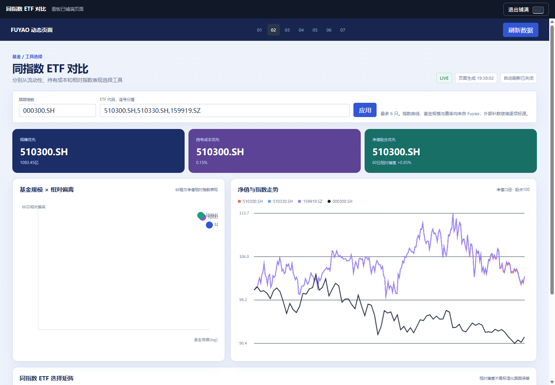Viewport: 555px width, 385px height.
Task: Toggle the 510300.SH legend entry
Action: [250, 201]
